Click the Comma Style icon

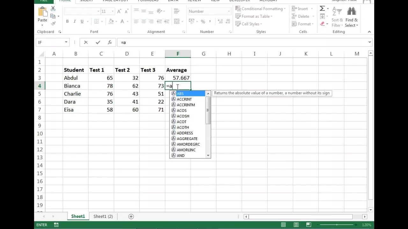pyautogui.click(x=211, y=22)
